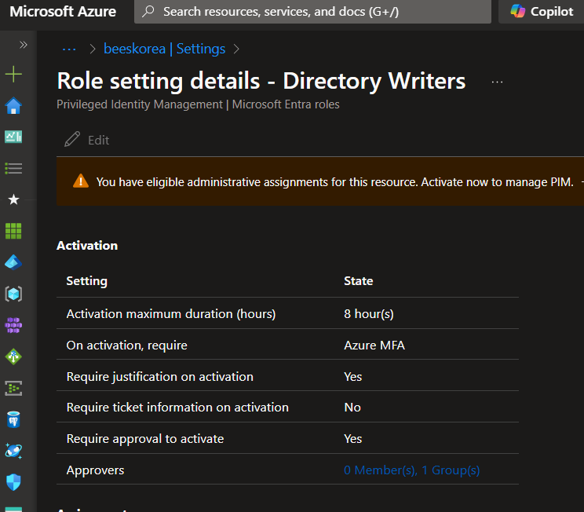Select Require justification on activation row
584x512 pixels.
pyautogui.click(x=287, y=376)
